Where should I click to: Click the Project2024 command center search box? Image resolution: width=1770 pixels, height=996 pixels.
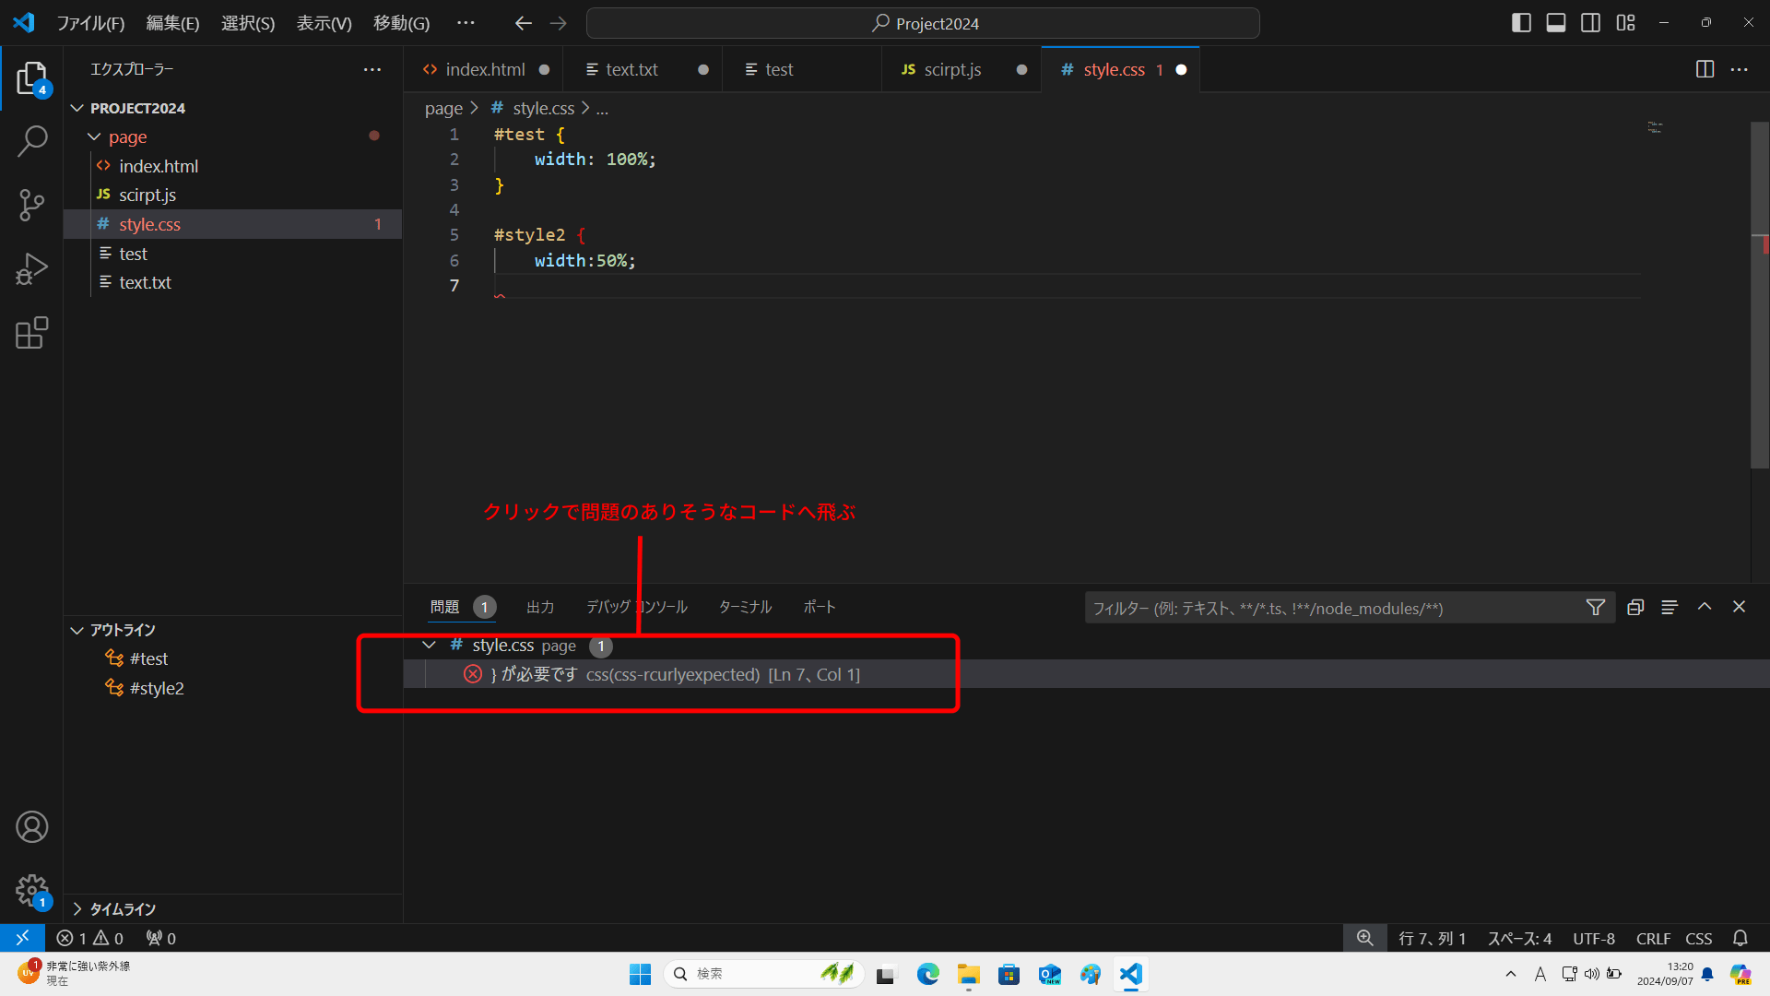(x=923, y=23)
